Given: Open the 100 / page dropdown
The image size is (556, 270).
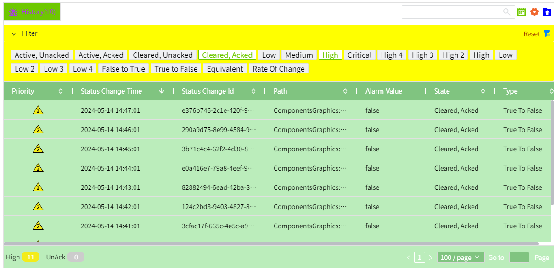Looking at the screenshot, I should coord(461,258).
